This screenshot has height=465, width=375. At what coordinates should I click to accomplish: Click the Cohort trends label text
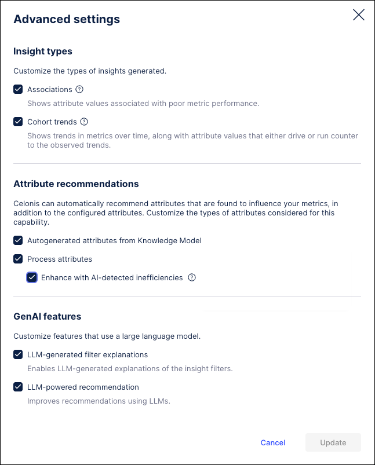coord(52,122)
